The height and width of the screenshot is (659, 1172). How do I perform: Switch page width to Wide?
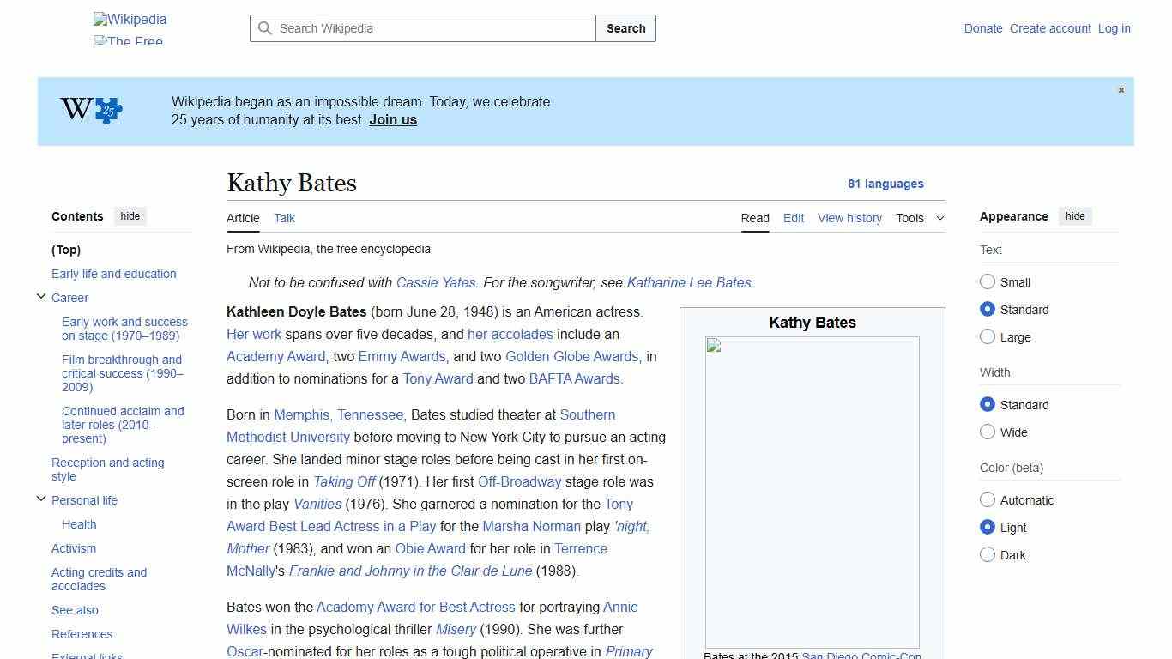point(988,432)
